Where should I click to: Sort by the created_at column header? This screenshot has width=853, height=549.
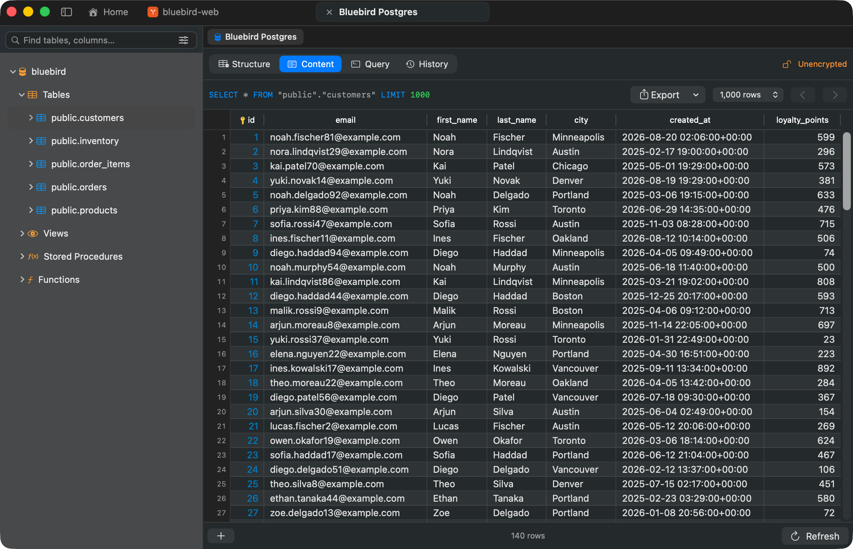690,120
